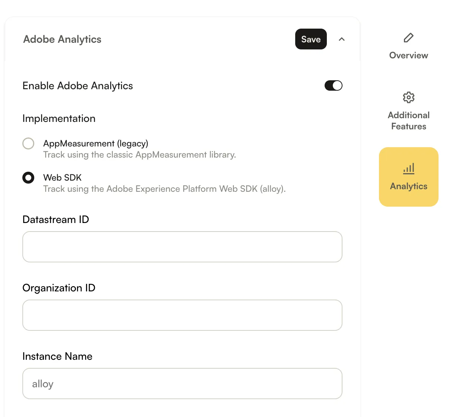
Task: Focus the Organization ID input field
Action: [x=182, y=315]
